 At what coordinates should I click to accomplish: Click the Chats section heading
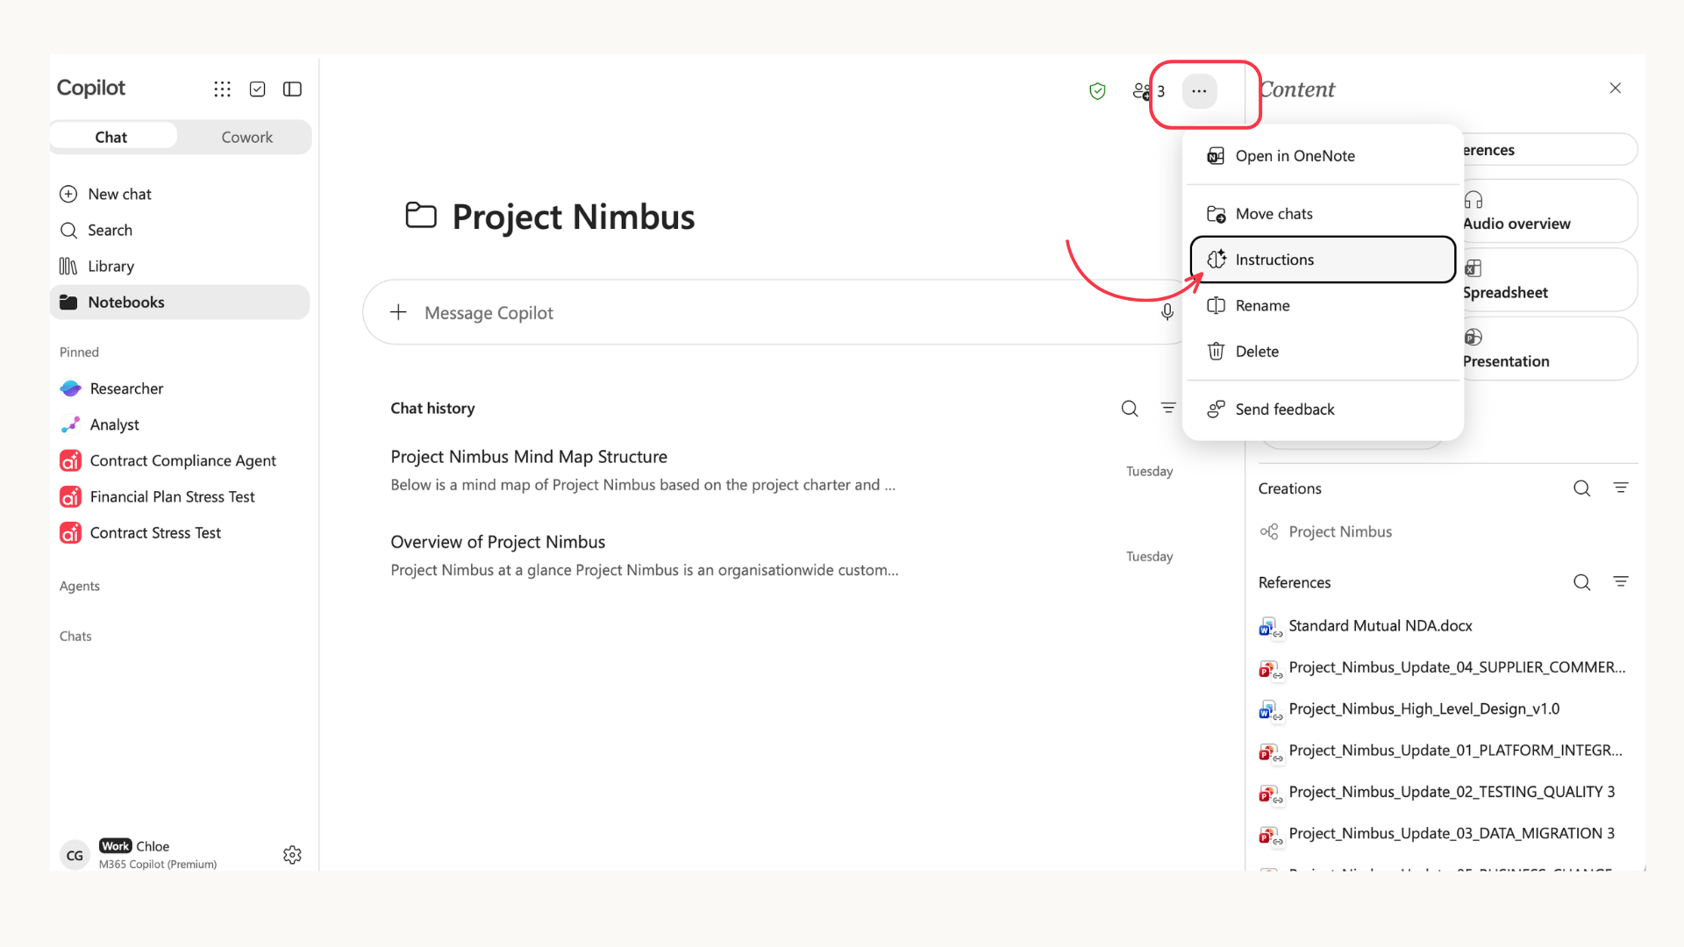(x=75, y=636)
